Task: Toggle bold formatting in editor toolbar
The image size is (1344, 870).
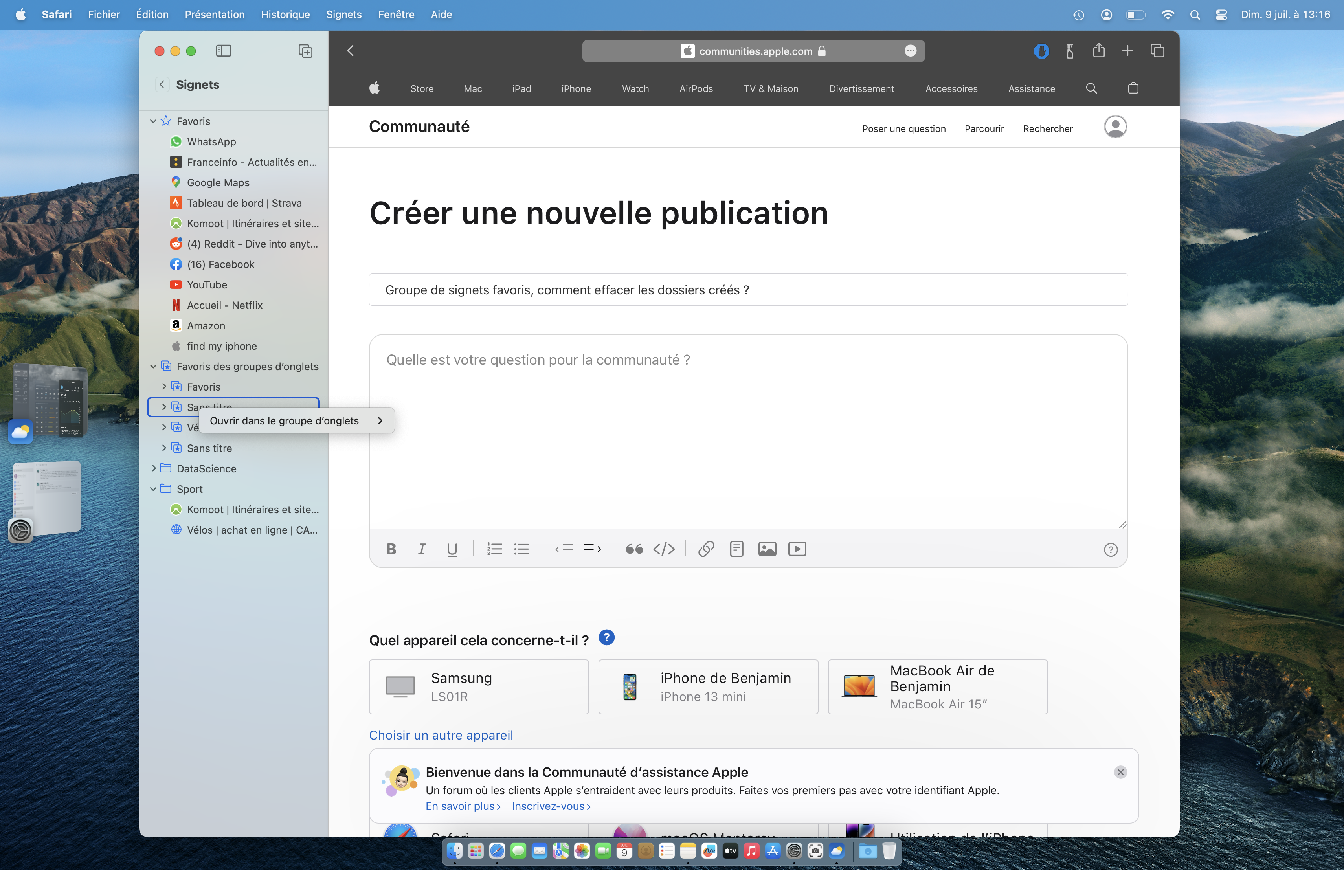Action: click(391, 549)
